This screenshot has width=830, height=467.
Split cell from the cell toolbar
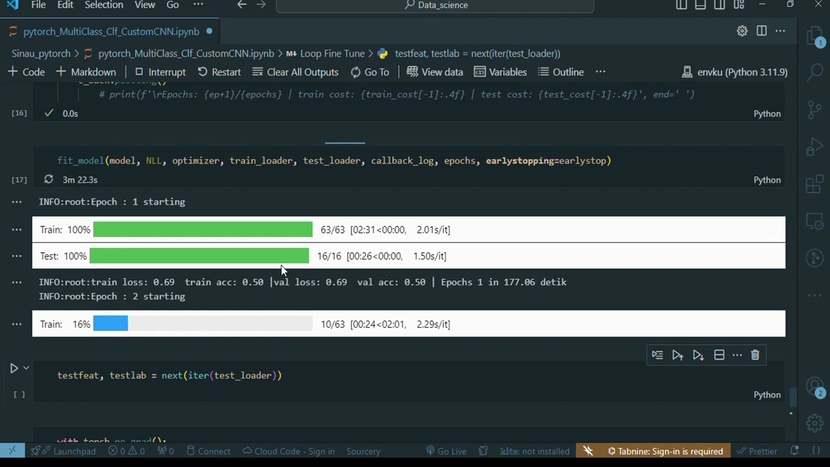(719, 355)
